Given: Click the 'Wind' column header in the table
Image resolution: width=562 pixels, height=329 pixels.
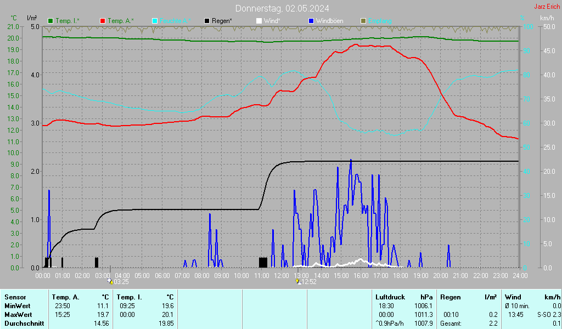Looking at the screenshot, I should [513, 297].
